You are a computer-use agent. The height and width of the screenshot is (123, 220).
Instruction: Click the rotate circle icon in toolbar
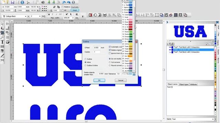pyautogui.click(x=95, y=15)
